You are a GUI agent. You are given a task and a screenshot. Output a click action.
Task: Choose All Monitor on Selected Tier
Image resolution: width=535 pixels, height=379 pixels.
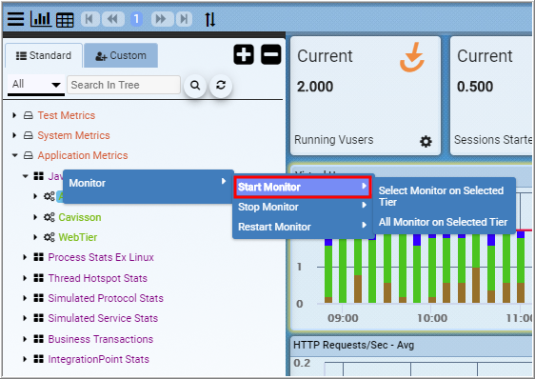(444, 222)
